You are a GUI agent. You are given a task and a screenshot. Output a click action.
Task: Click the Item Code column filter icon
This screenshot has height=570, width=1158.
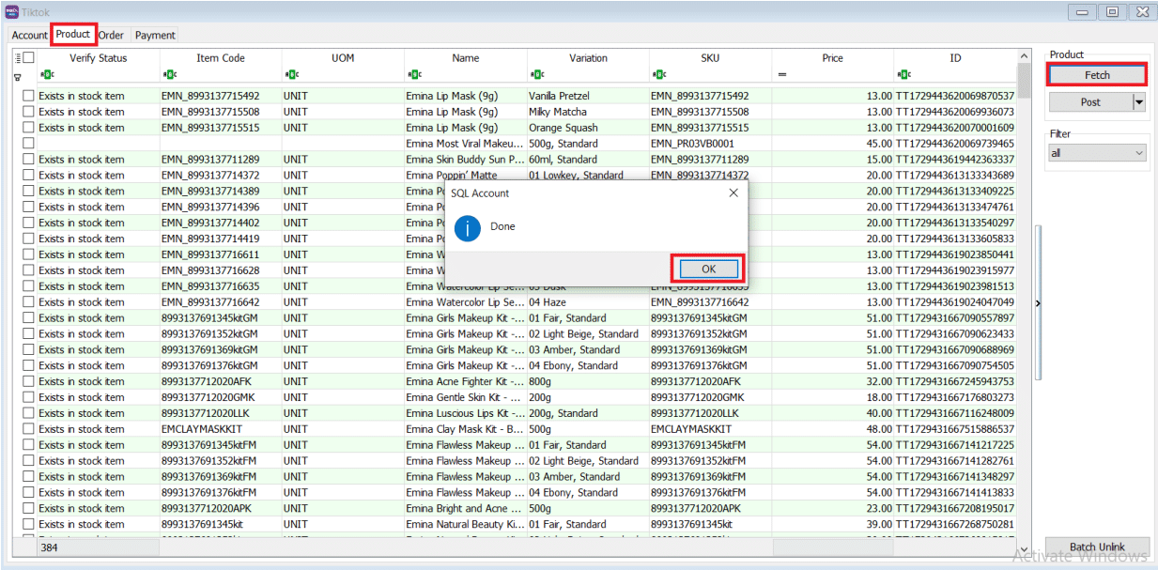169,75
